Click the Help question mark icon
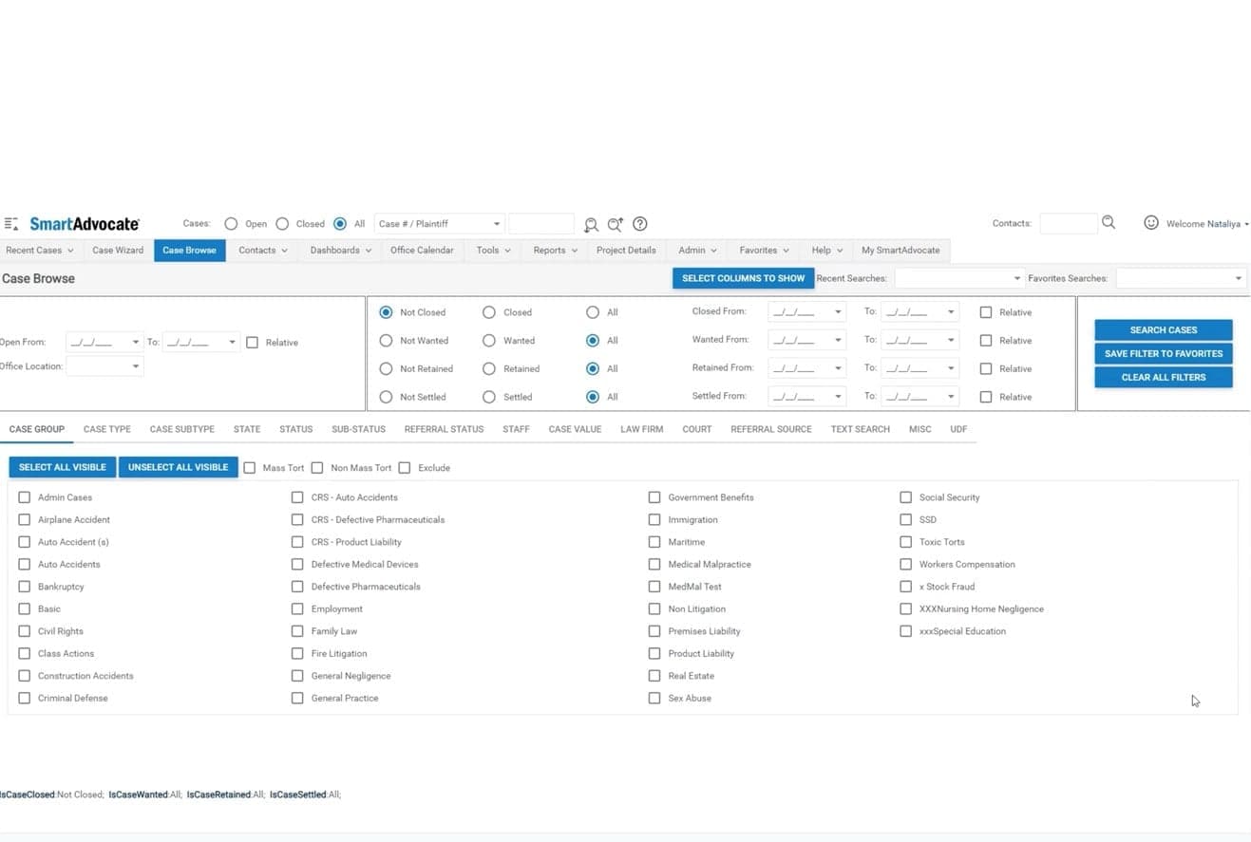 pos(639,223)
